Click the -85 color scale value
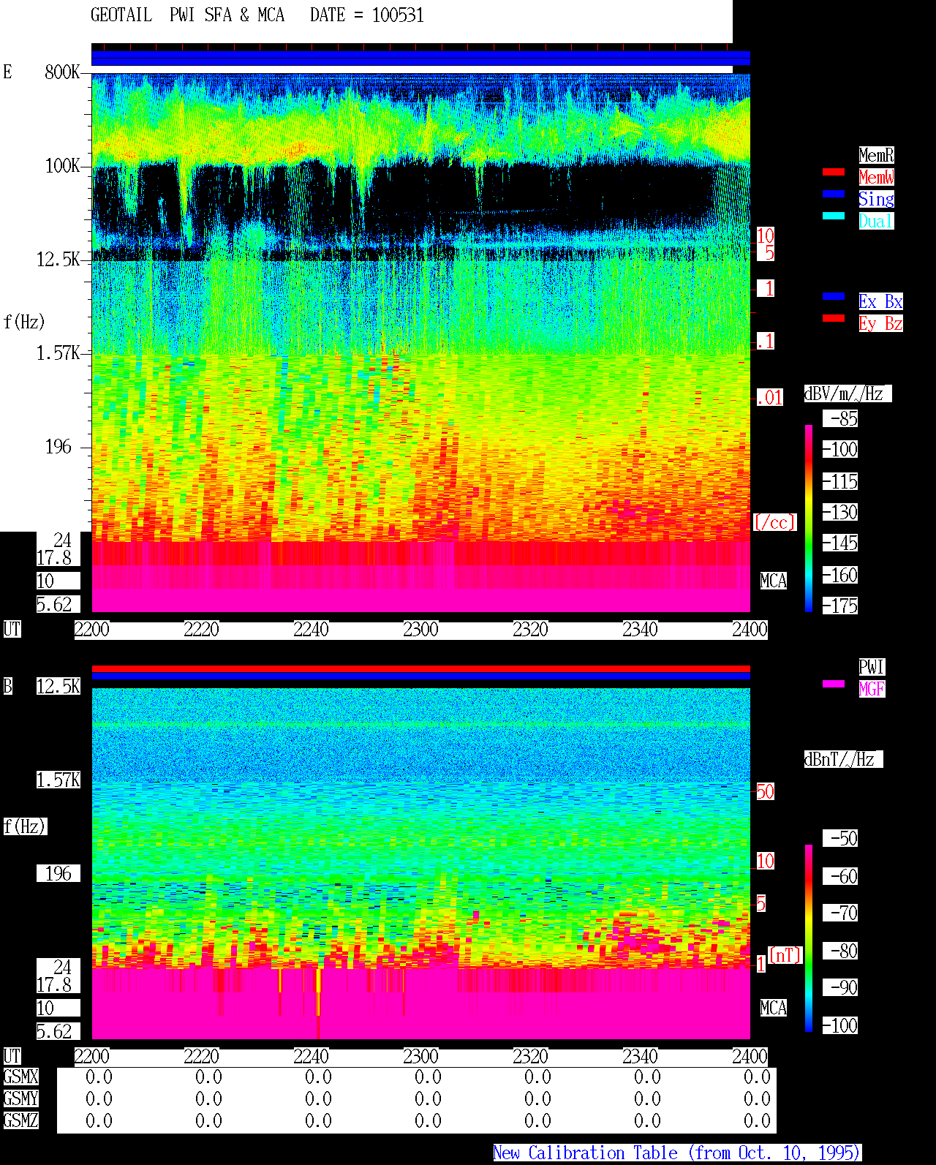 (840, 418)
